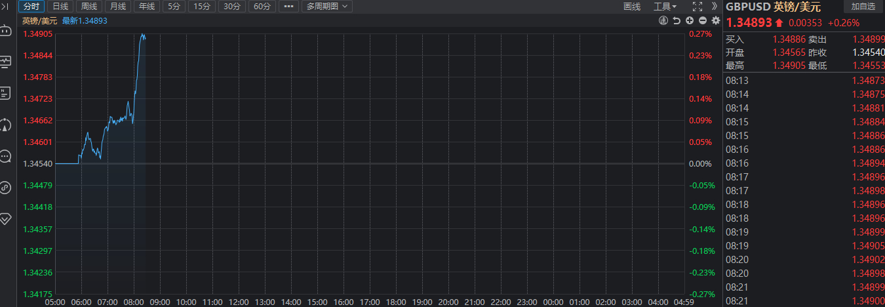Image resolution: width=885 pixels, height=307 pixels.
Task: Click the 英镑/美元 label above chart
Action: 40,20
